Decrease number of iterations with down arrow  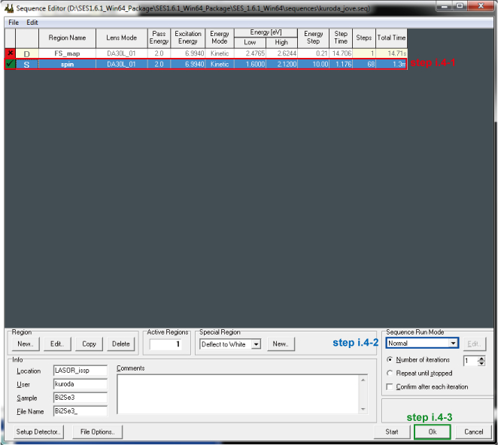coord(481,363)
